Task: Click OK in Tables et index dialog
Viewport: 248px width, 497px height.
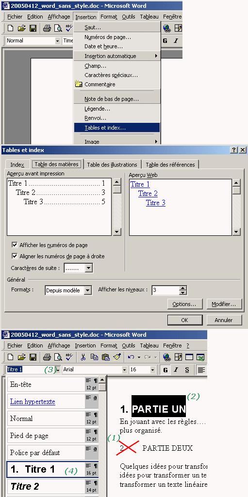Action: click(185, 320)
